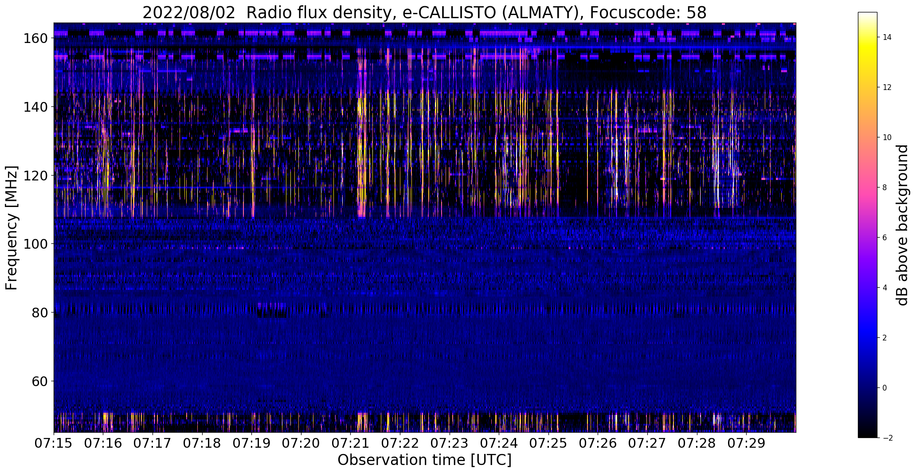Click the 07:23 time tick label
Image resolution: width=916 pixels, height=473 pixels.
point(450,443)
